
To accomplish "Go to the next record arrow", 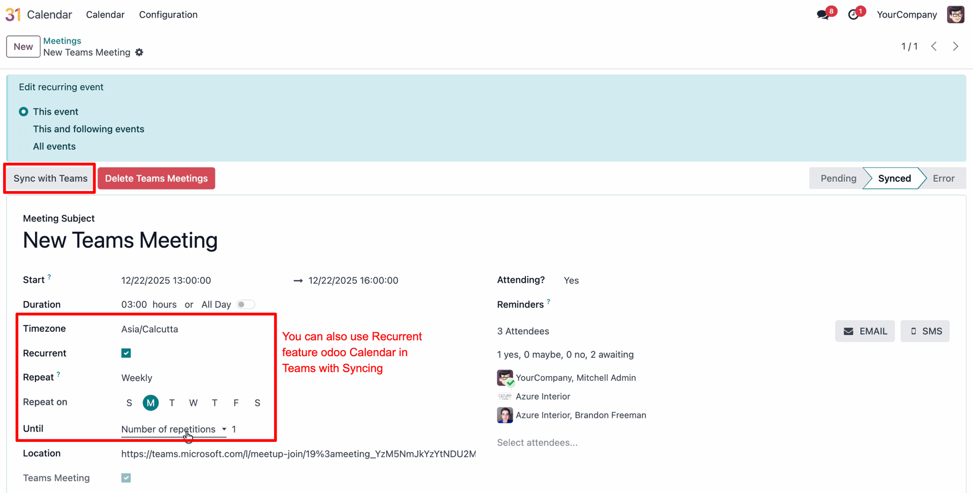I will click(x=956, y=47).
